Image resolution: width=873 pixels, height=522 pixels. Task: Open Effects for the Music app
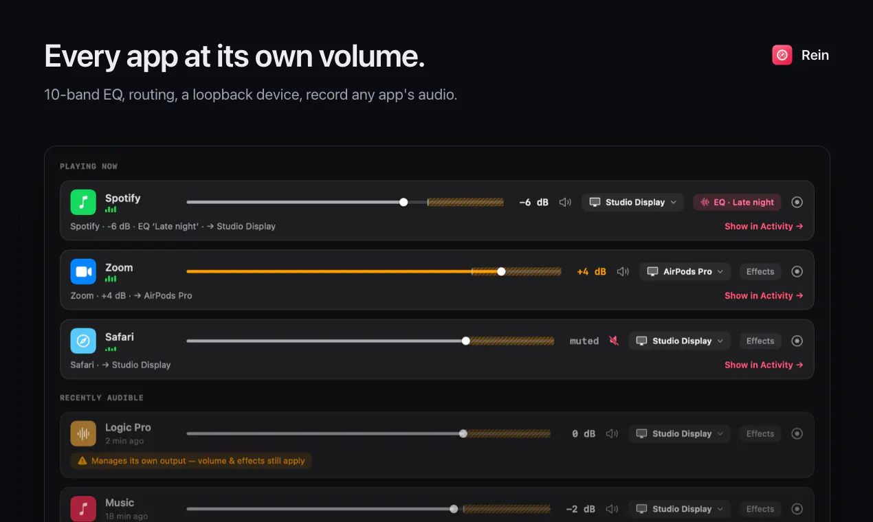coord(760,509)
